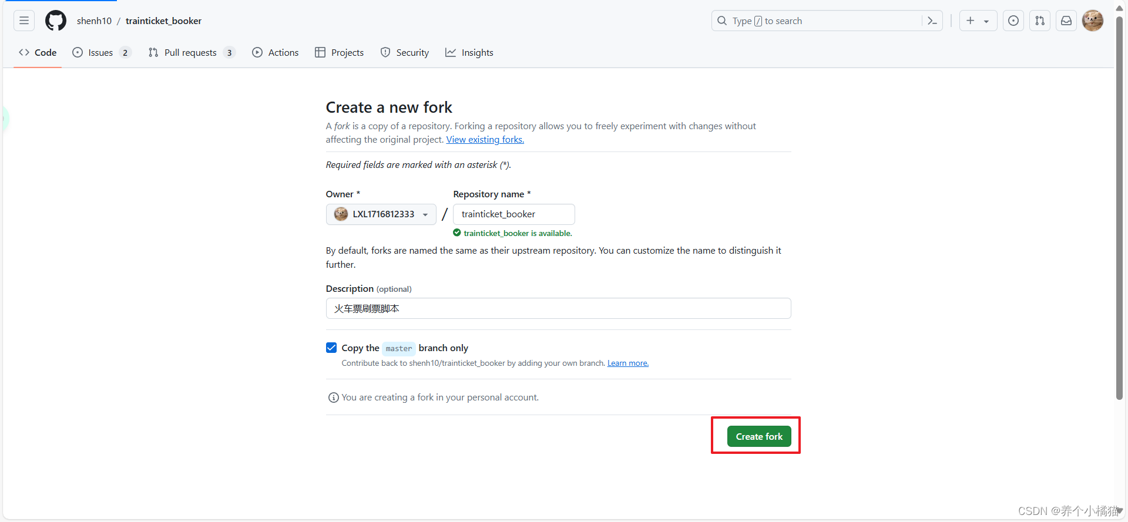1128x522 pixels.
Task: Click the personal account info icon
Action: [333, 398]
